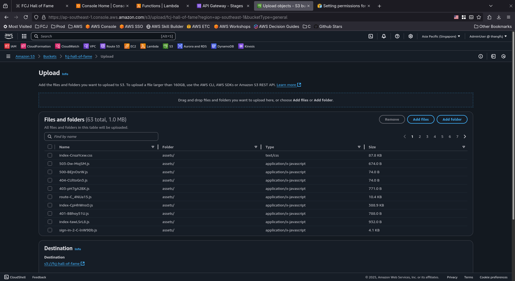Sort by the Size column arrow
Screen dimensions: 515x281
click(x=464, y=147)
